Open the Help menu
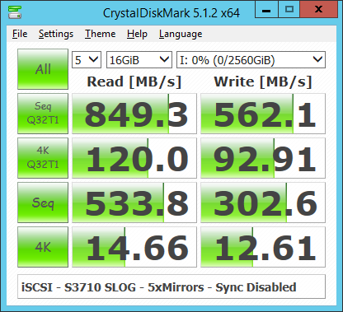Image resolution: width=343 pixels, height=312 pixels. (x=137, y=34)
